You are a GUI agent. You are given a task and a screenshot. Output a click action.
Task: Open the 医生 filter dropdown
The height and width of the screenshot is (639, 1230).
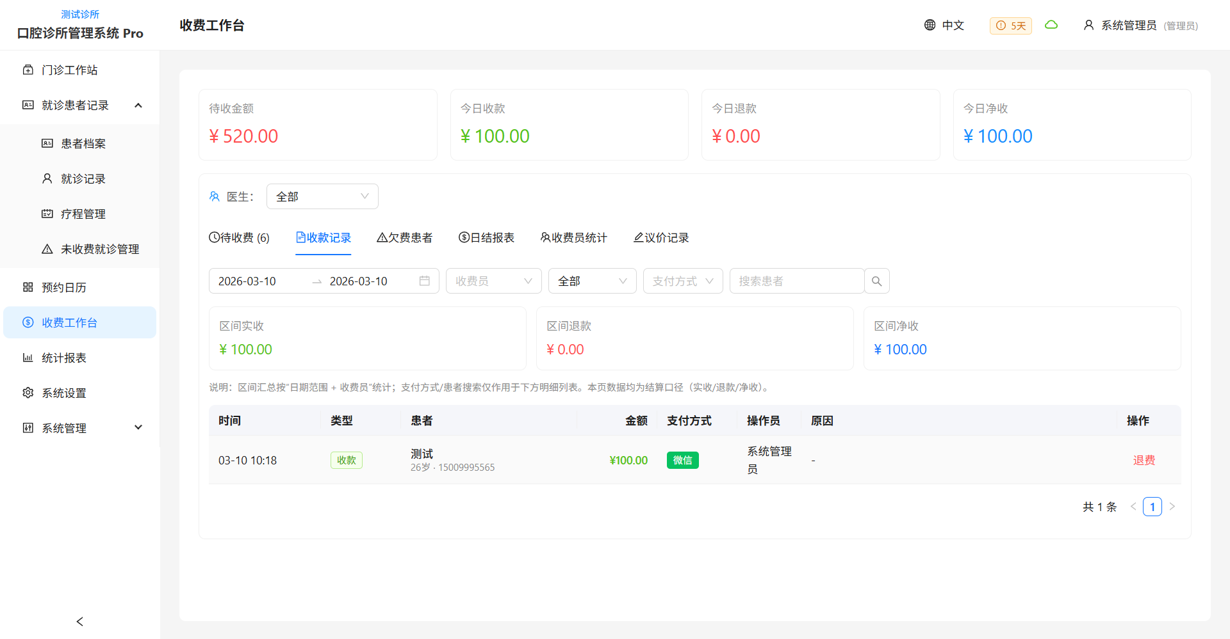(x=322, y=196)
